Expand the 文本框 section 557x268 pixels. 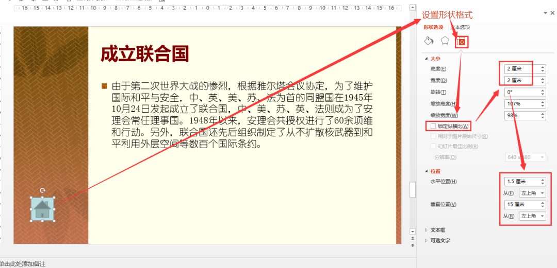point(427,230)
